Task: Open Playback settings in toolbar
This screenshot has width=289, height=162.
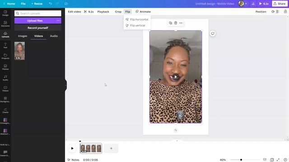Action: pyautogui.click(x=103, y=12)
